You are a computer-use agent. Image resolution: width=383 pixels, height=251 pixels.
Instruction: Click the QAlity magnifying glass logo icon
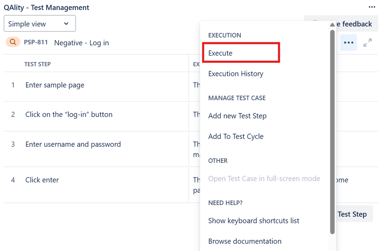(x=13, y=43)
